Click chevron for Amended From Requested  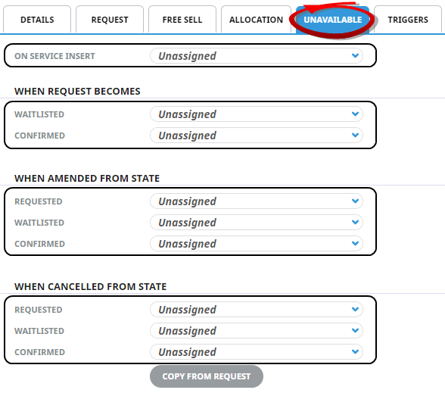tap(355, 201)
